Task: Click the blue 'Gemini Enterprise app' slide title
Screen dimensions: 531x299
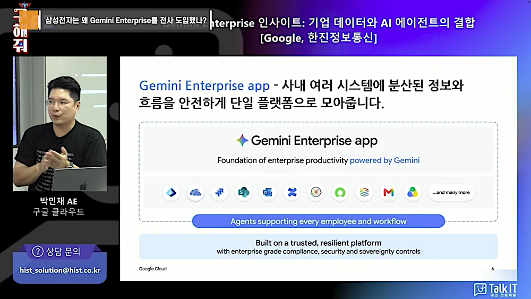Action: [204, 86]
